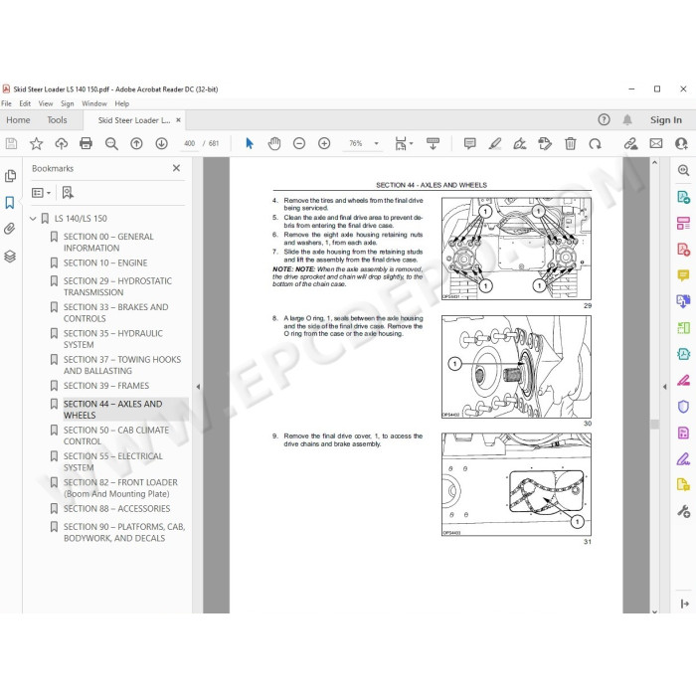Open notifications bell
This screenshot has height=696, width=696.
pyautogui.click(x=627, y=119)
